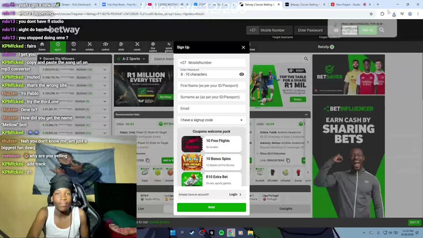Click the MobileNumber field in Sign Up
This screenshot has width=423, height=238.
click(211, 63)
